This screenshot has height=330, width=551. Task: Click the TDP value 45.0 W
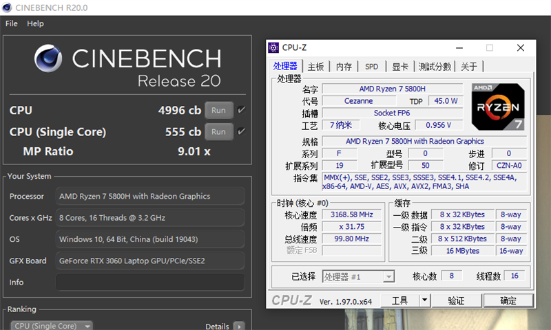pos(446,101)
